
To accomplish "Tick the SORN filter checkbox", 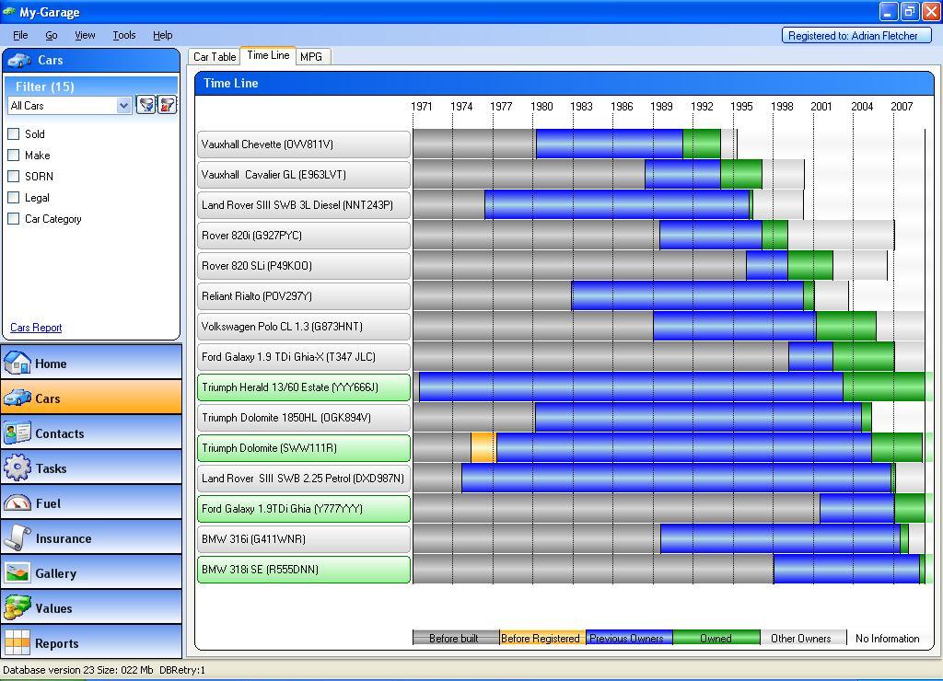I will pos(14,177).
